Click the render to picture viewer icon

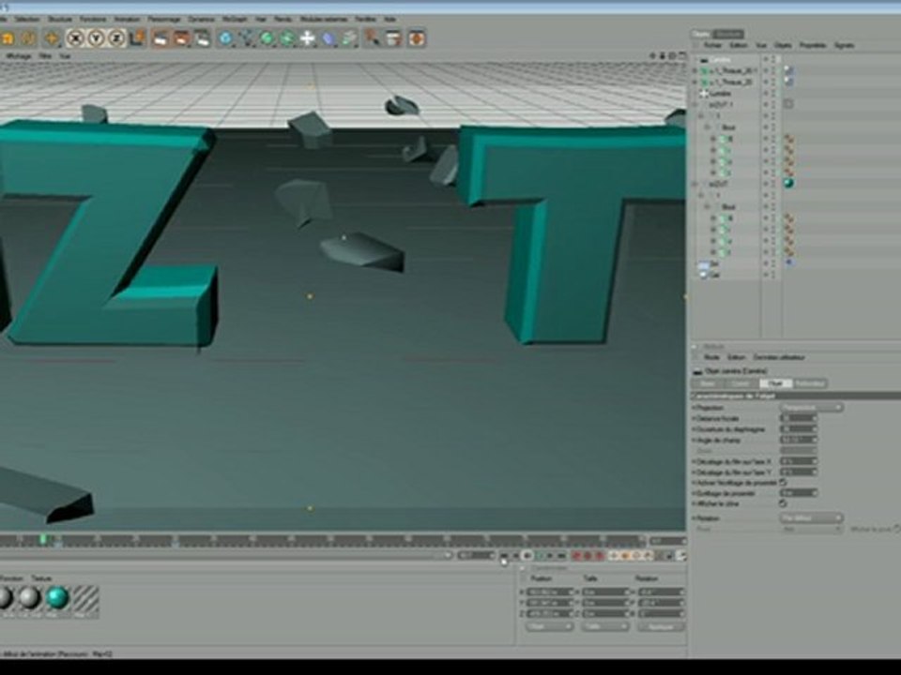tap(181, 38)
